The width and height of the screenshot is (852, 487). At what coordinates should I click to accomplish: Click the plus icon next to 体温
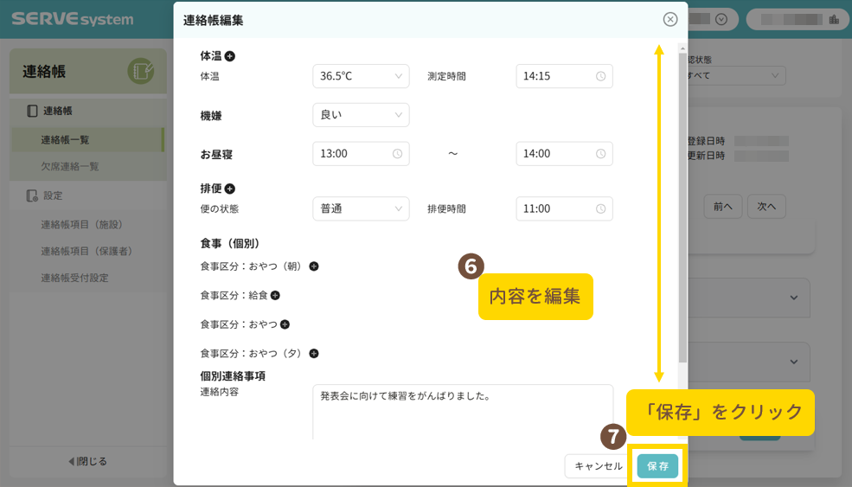(230, 56)
